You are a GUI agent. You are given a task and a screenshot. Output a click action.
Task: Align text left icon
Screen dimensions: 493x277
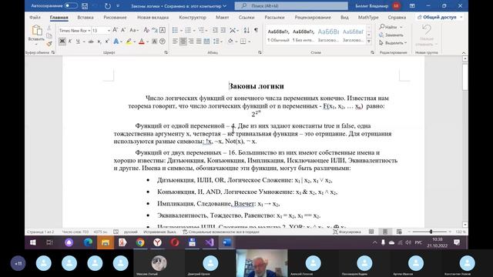175,41
